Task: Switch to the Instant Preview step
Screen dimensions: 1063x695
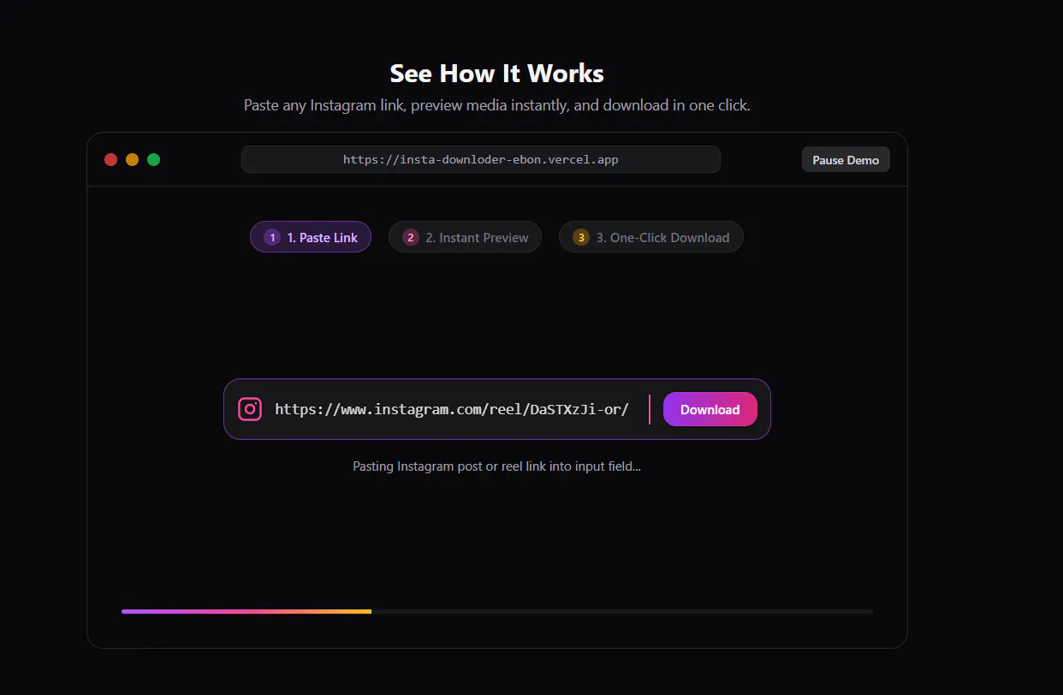Action: (x=465, y=237)
